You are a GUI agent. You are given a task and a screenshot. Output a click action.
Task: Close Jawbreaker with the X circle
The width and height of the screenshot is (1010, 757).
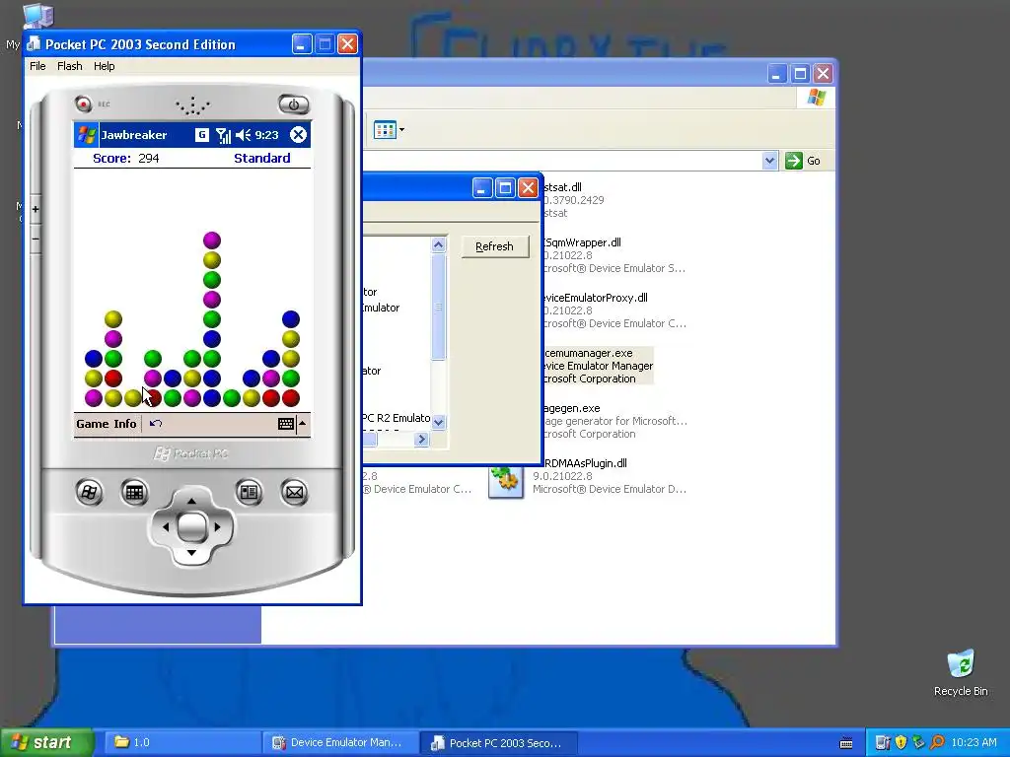[298, 134]
